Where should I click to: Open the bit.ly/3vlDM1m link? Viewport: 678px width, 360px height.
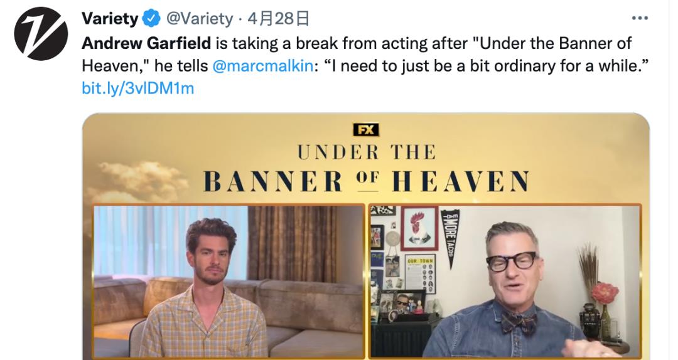pyautogui.click(x=138, y=88)
